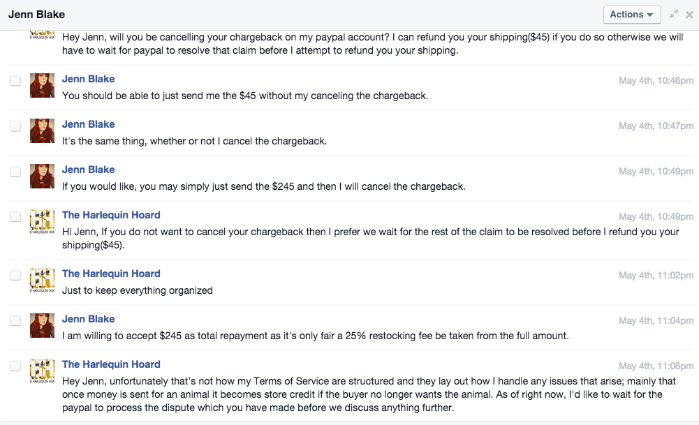Mark the 'Just to keep everything organized' checkbox
The image size is (699, 425).
(x=15, y=276)
